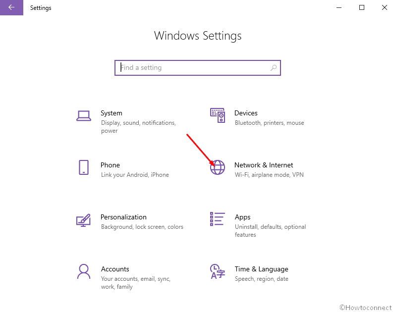The height and width of the screenshot is (312, 394).
Task: Open the Apps list icon
Action: pos(218,219)
